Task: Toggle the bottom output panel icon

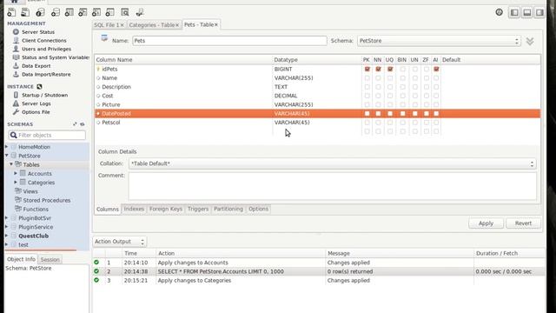Action: point(527,12)
